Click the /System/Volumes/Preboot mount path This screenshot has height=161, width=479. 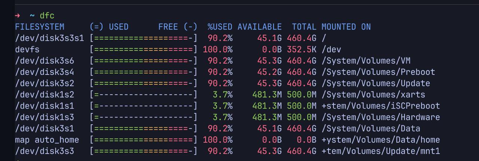point(378,72)
